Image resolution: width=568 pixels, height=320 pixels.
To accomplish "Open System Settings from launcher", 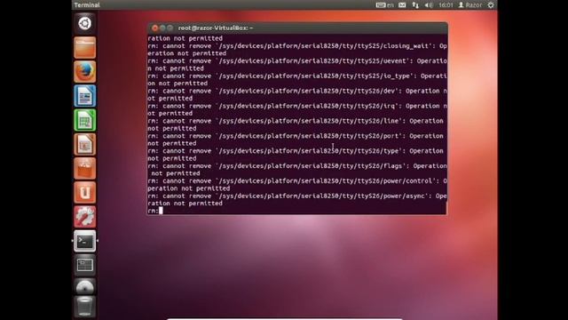I will click(85, 217).
